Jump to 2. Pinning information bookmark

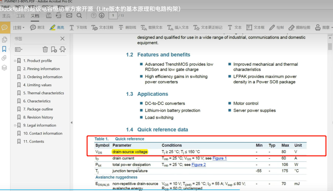pos(42,69)
